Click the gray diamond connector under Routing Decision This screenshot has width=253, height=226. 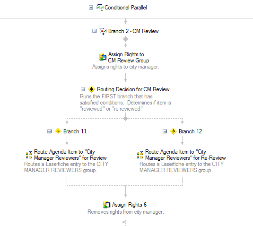[x=125, y=119]
